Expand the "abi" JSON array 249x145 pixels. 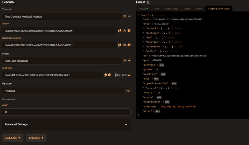pos(143,37)
